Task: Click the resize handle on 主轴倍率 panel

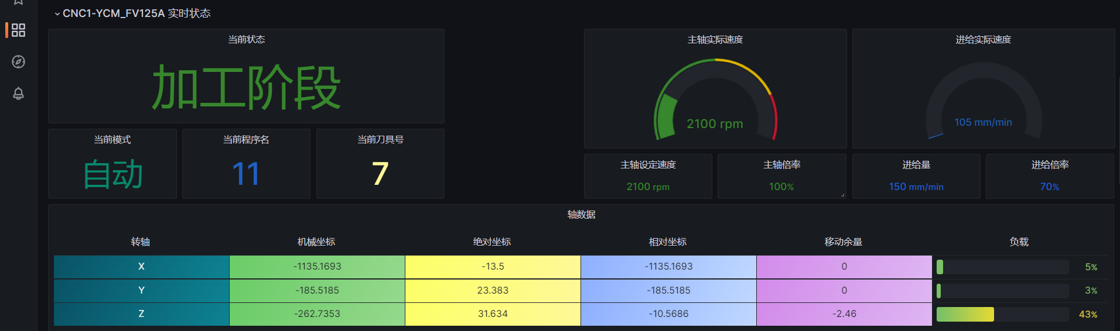Action: tap(842, 195)
